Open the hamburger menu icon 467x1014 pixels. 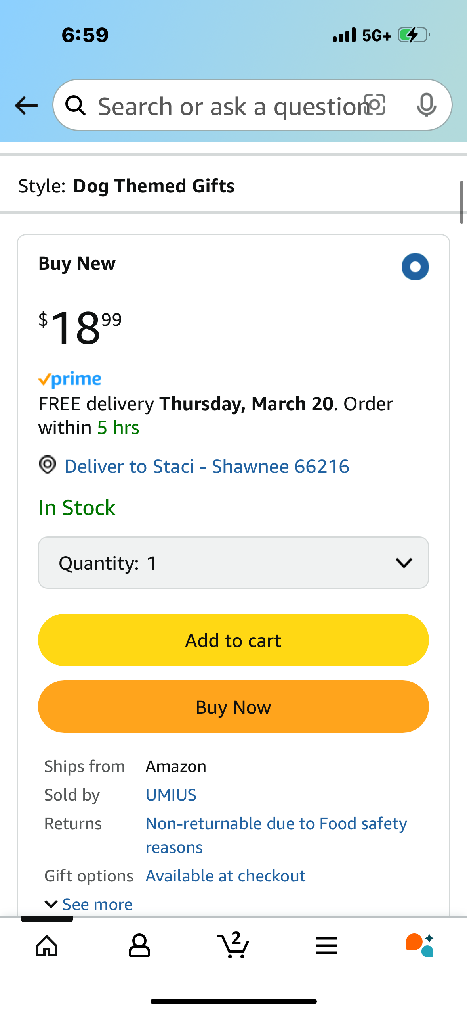tap(327, 946)
